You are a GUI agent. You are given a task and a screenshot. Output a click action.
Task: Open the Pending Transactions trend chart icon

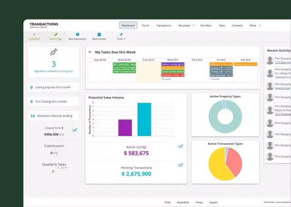click(x=181, y=165)
